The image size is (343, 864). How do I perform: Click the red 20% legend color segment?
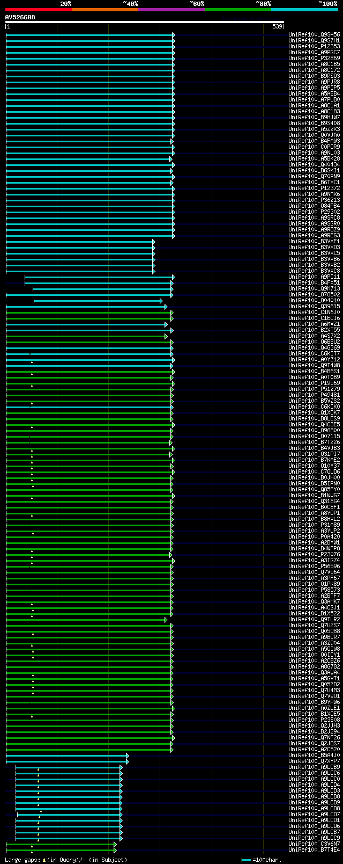click(x=39, y=10)
